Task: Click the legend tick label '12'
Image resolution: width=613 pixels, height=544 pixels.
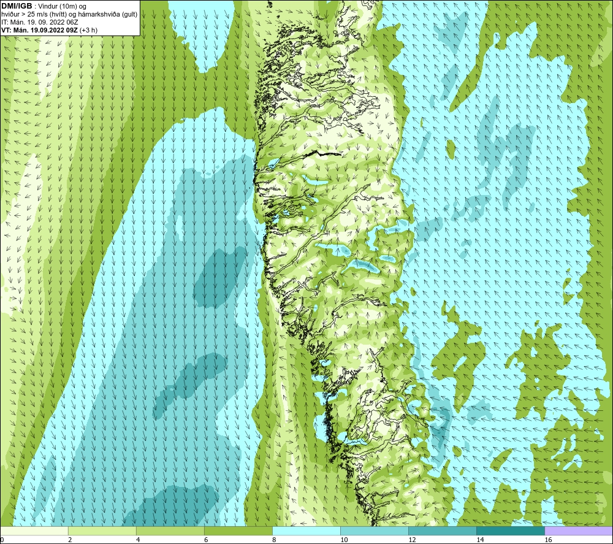Action: tap(412, 540)
